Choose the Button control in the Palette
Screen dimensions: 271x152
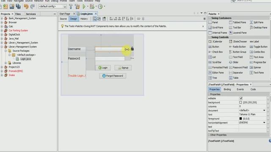point(214,47)
